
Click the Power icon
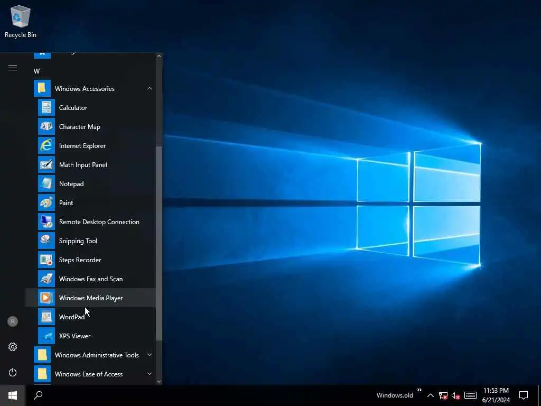coord(13,372)
